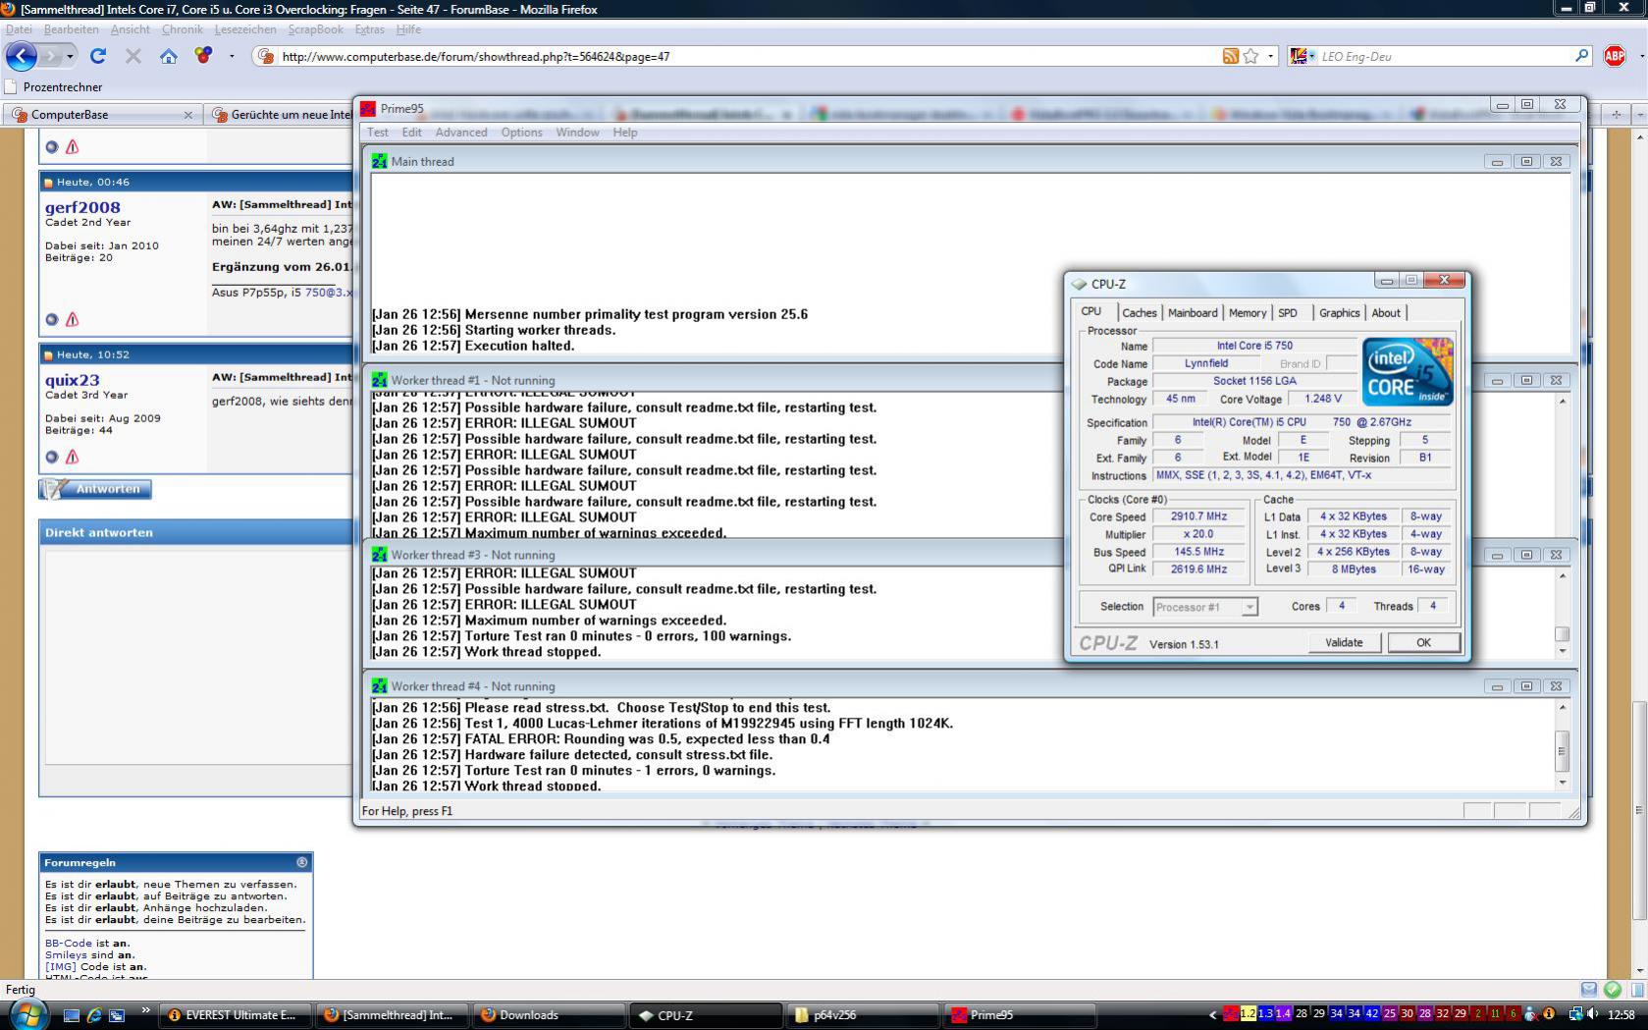Open a new tab with plus button
1648x1030 pixels.
tap(1616, 114)
